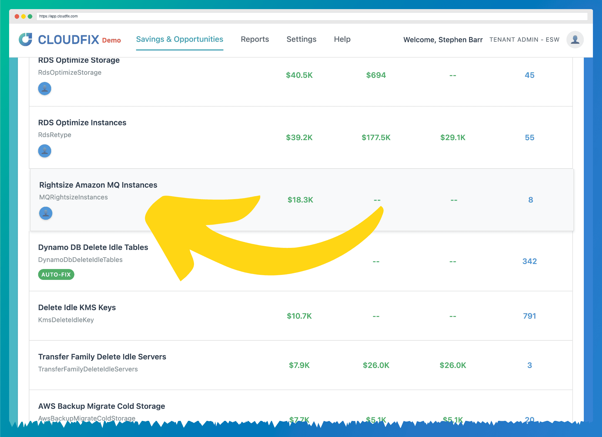Switch to the Reports tab
The height and width of the screenshot is (437, 602).
255,39
